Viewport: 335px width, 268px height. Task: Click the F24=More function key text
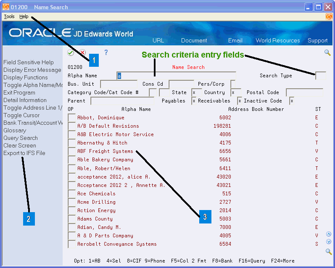click(x=282, y=261)
